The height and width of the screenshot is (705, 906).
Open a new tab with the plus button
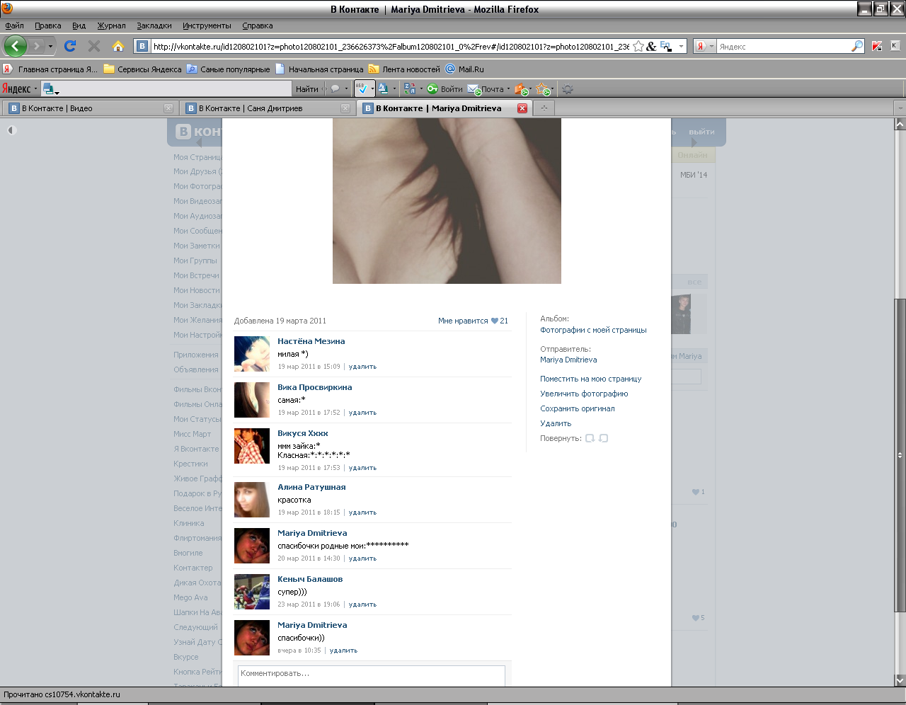[x=544, y=108]
